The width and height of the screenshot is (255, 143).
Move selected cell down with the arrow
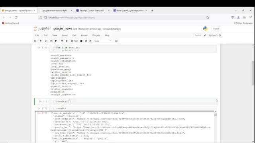[67, 41]
